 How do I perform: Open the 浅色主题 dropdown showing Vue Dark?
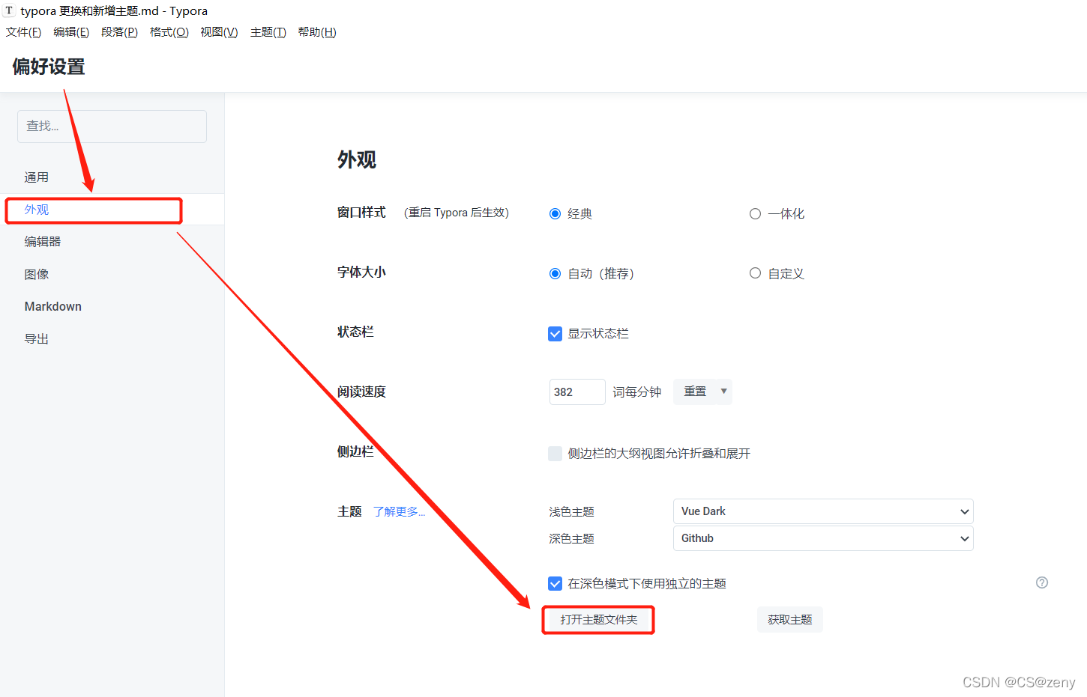point(822,511)
